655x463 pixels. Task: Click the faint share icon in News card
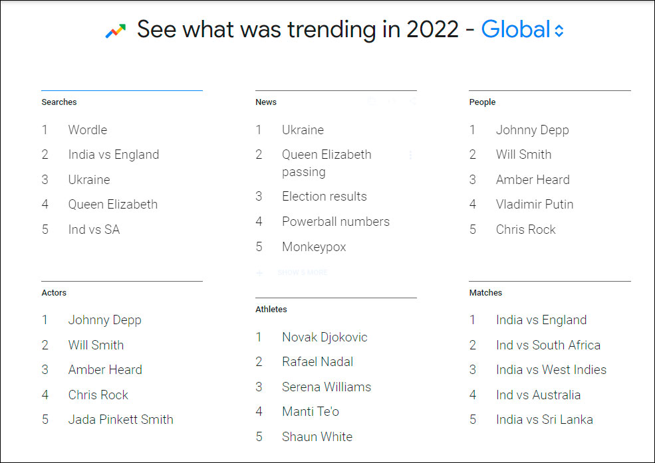pos(414,102)
